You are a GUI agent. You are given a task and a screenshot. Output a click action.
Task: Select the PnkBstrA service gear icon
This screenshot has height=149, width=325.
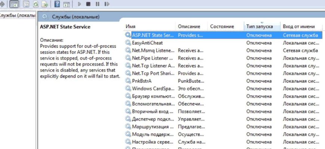pos(128,81)
